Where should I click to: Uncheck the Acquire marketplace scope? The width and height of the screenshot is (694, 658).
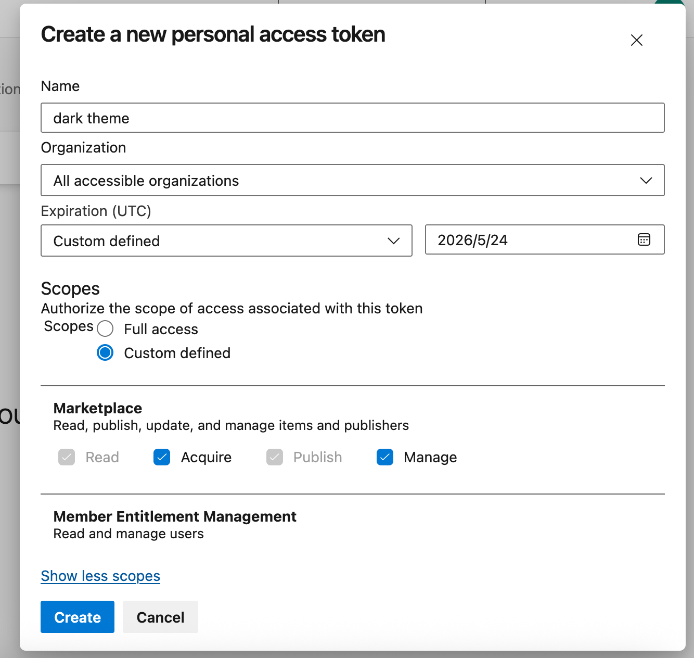click(162, 457)
